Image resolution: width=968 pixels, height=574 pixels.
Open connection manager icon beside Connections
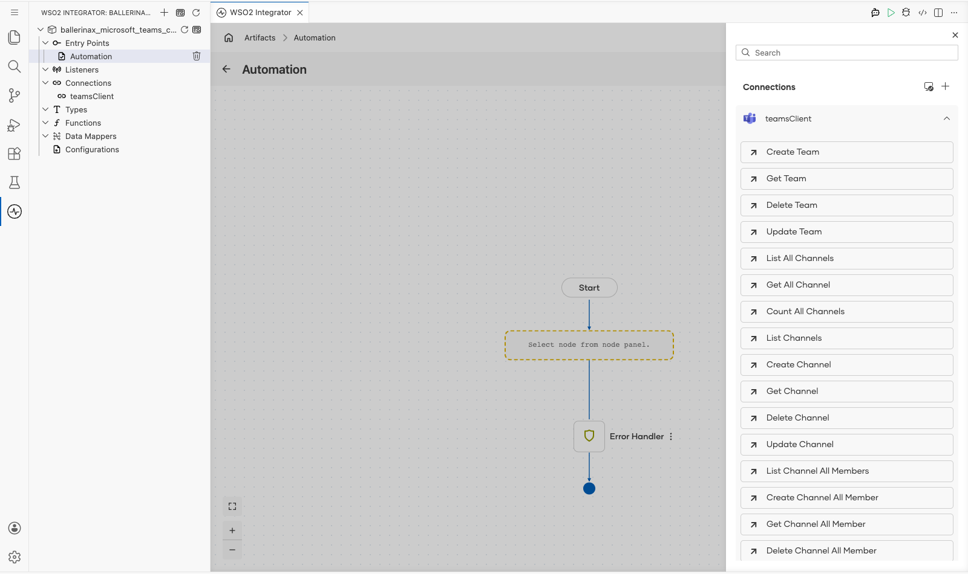(x=929, y=87)
